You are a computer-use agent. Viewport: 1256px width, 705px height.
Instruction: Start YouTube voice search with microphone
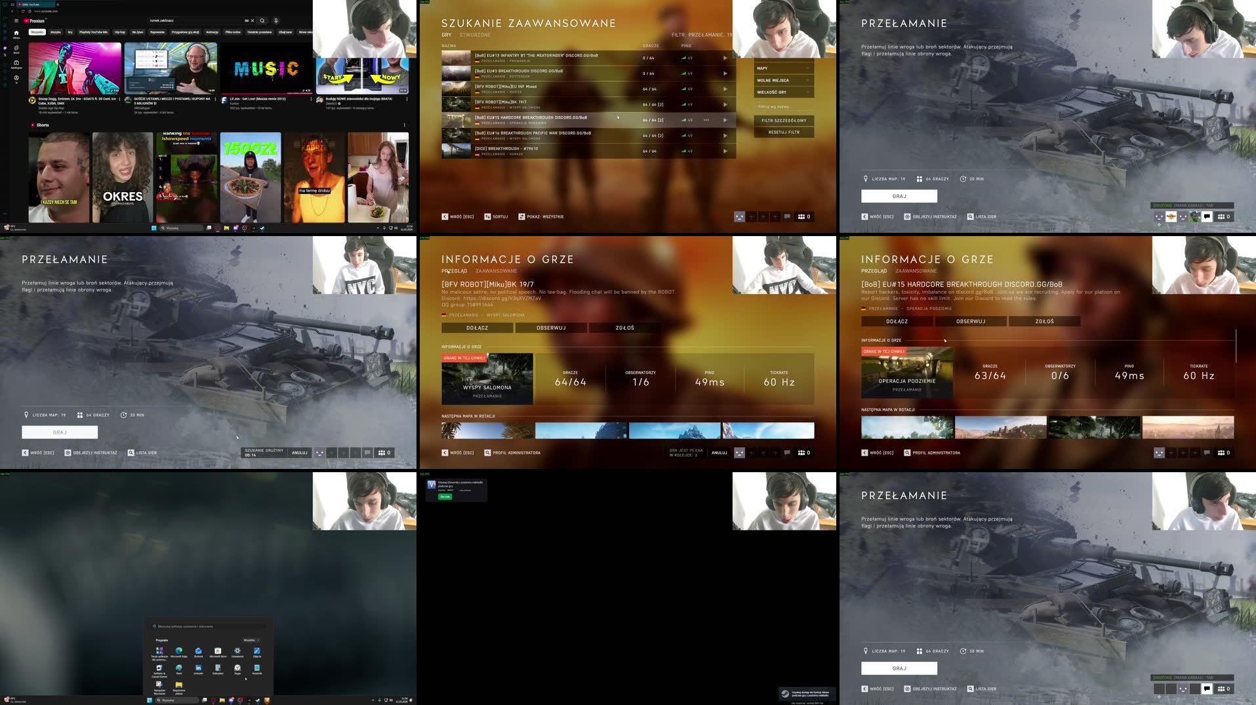276,20
